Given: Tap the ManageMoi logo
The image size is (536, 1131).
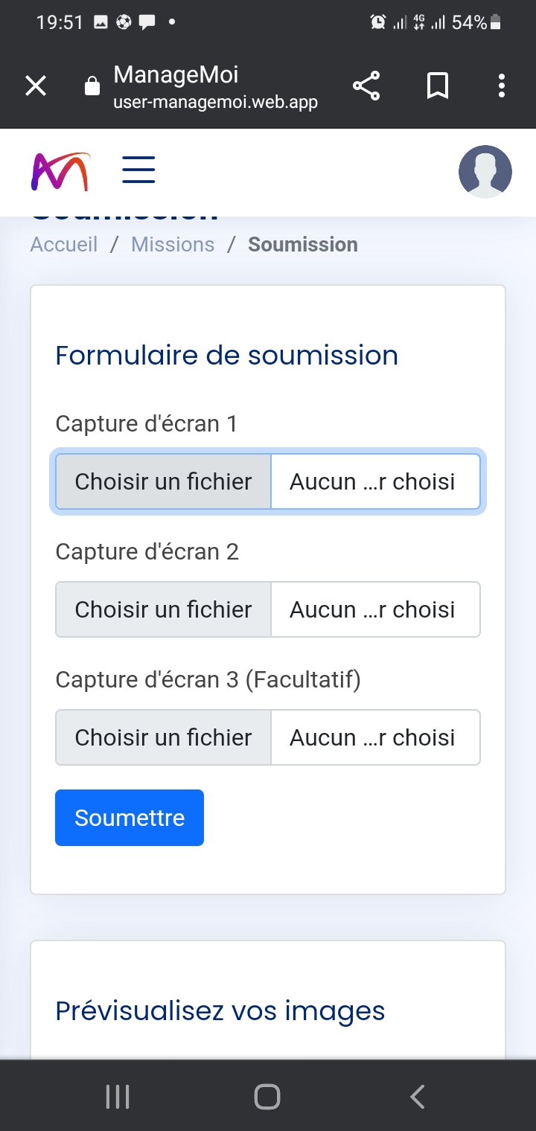Looking at the screenshot, I should tap(60, 172).
